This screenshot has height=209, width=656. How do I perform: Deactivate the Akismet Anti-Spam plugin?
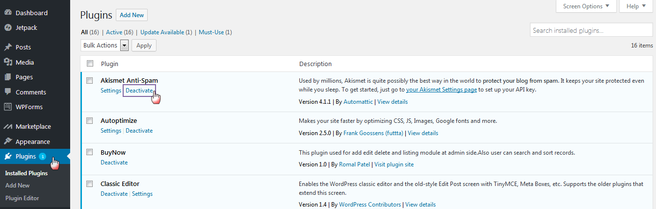click(x=139, y=91)
